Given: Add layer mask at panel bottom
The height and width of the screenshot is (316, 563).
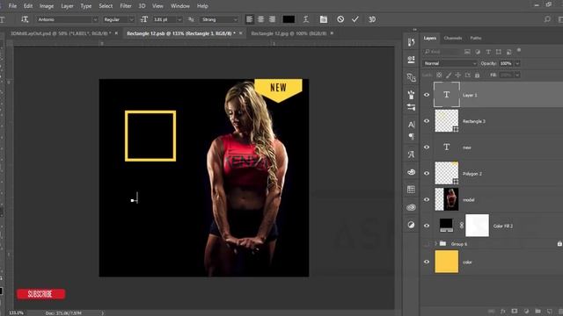Looking at the screenshot, I should click(515, 312).
